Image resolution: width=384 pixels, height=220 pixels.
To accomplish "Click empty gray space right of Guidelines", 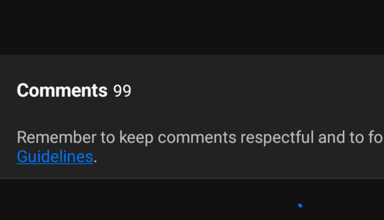I will pyautogui.click(x=240, y=157).
